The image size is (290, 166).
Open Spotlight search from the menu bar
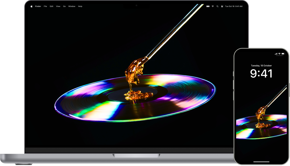click(x=217, y=6)
